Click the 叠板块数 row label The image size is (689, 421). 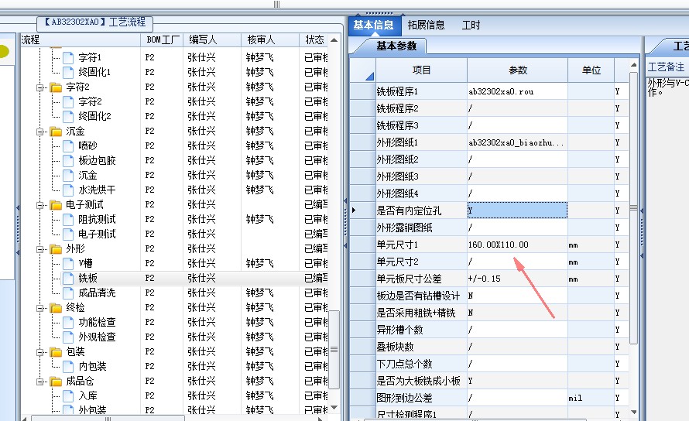click(395, 347)
